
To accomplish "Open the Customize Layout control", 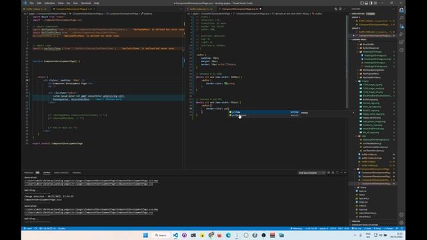I will tap(375, 3).
